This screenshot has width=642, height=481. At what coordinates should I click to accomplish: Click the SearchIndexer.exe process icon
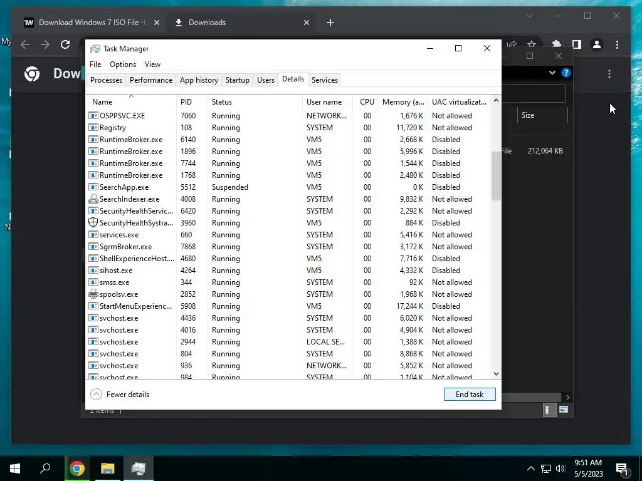93,199
